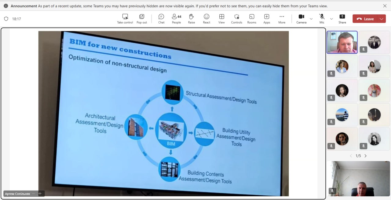The height and width of the screenshot is (200, 391).
Task: Open the React emoji menu
Action: coord(206,19)
